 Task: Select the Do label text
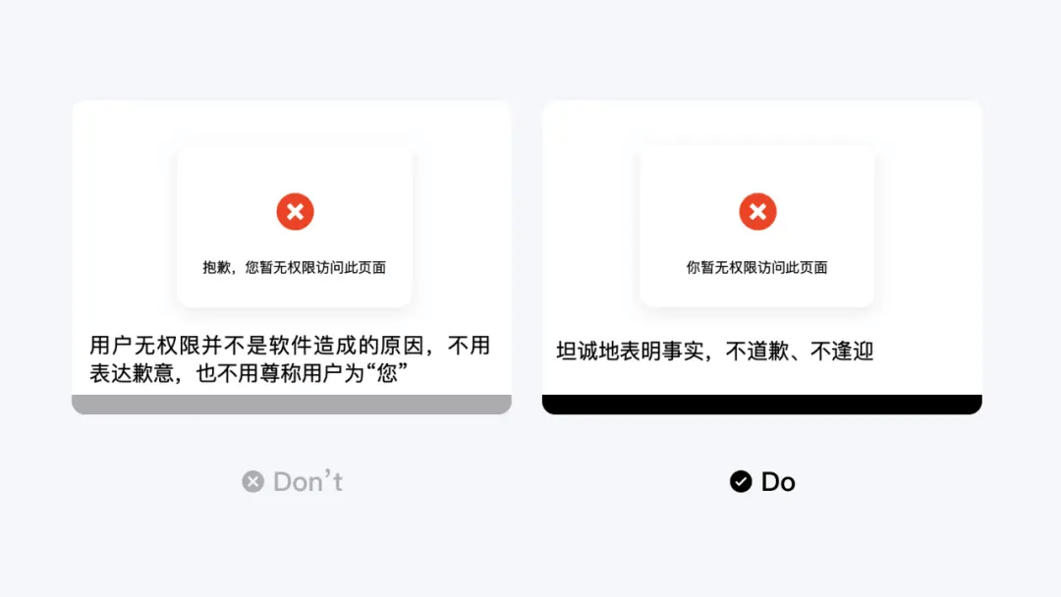[778, 482]
